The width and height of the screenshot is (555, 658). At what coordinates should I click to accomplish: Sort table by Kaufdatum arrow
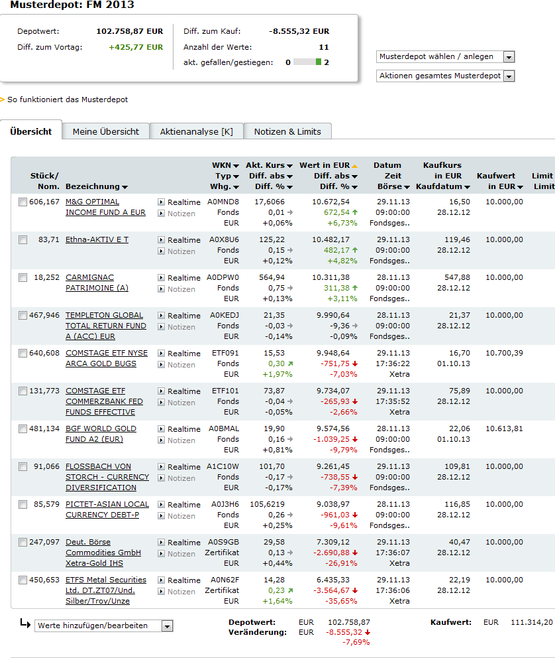(x=467, y=187)
